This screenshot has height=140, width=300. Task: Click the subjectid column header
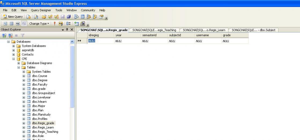point(181,35)
